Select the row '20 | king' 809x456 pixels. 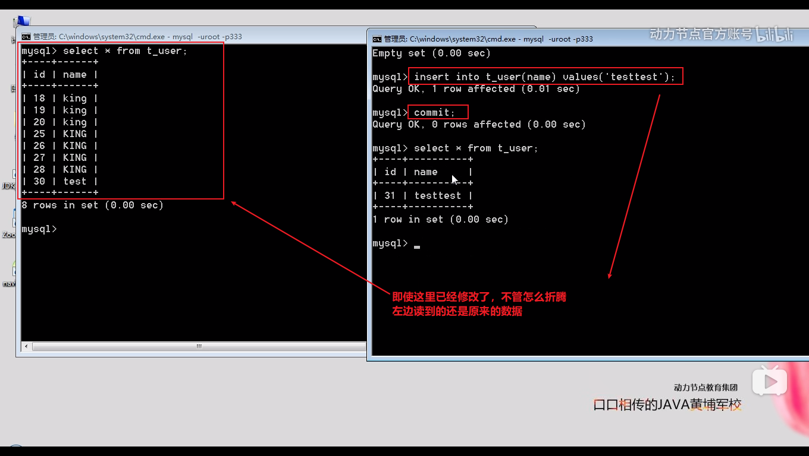pos(60,122)
